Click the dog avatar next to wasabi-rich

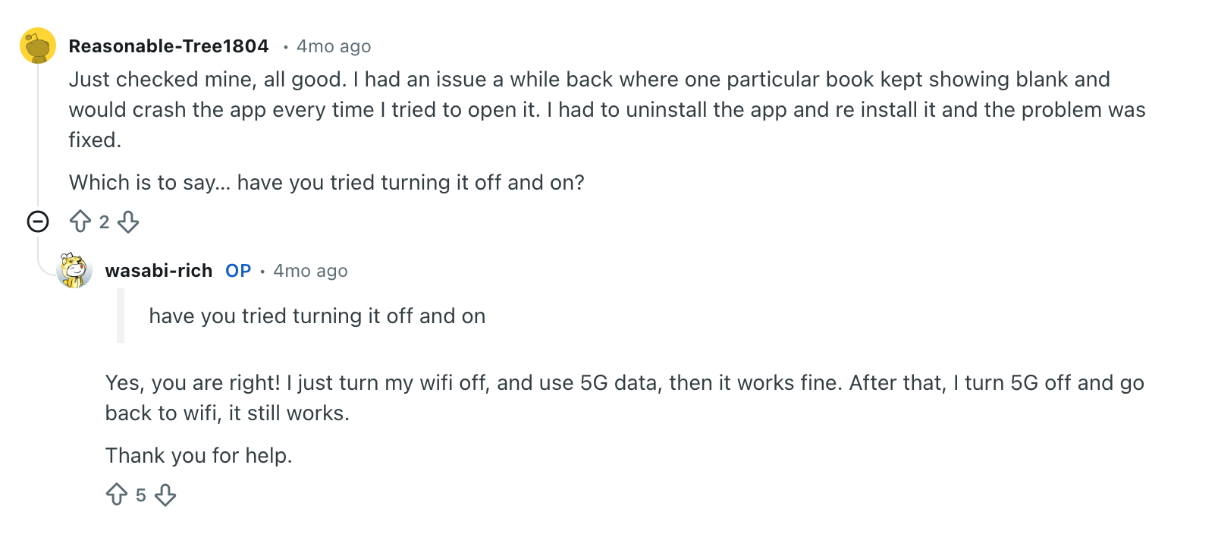tap(74, 271)
